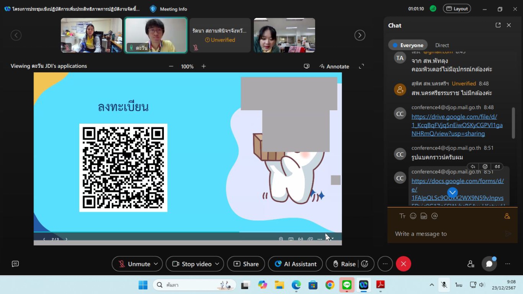The width and height of the screenshot is (523, 294).
Task: Switch to the Direct chat tab
Action: pyautogui.click(x=442, y=45)
